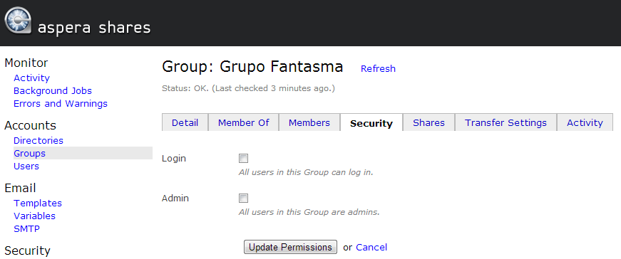Go to Directories under Accounts
621x259 pixels.
coord(39,140)
